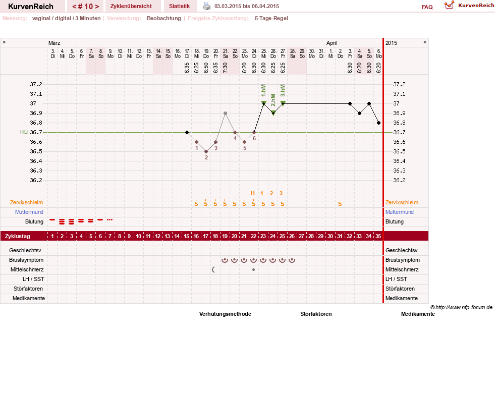Click the 'vaginal / digital / 3 Minuten' measurement text

point(66,18)
